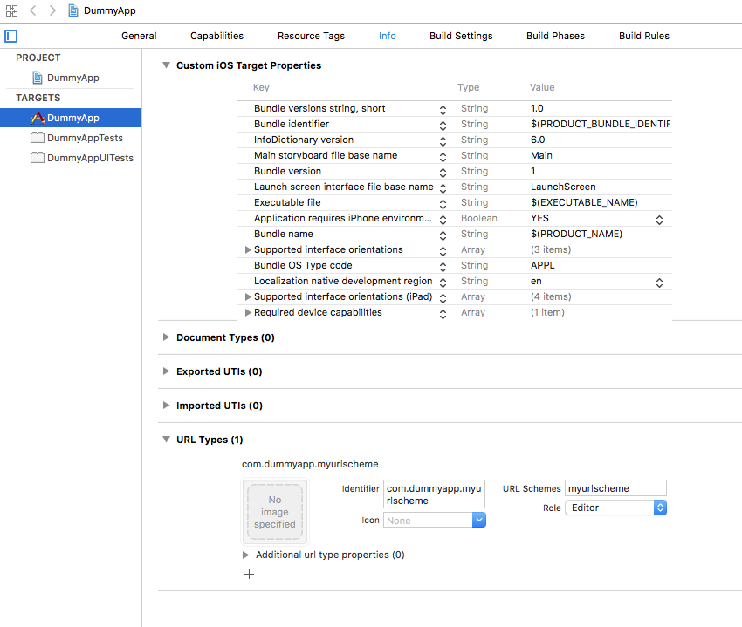
Task: Click the value 1.0 for short version
Action: pyautogui.click(x=537, y=108)
